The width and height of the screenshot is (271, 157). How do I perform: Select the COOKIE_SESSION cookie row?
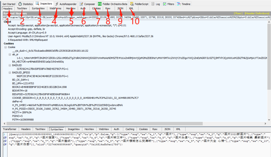(75, 98)
